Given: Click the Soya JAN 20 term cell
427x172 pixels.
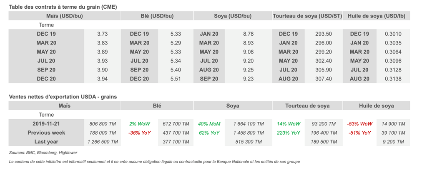Looking at the screenshot, I should point(209,34).
